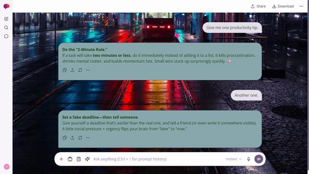Add an attachment with the plus icon
This screenshot has height=174, width=309.
[61, 159]
